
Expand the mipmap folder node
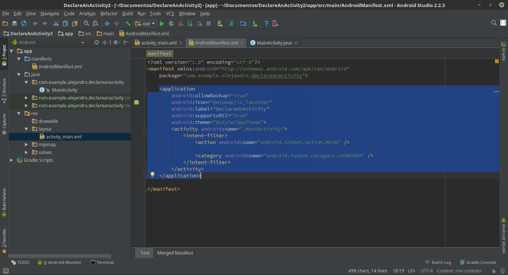tap(26, 145)
